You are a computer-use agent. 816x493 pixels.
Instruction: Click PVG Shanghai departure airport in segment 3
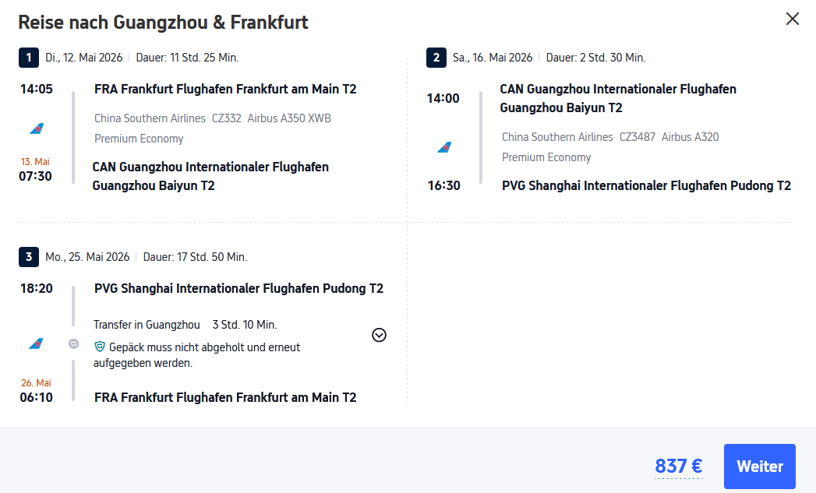(x=238, y=289)
